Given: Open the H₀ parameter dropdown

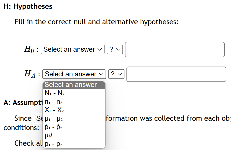Looking at the screenshot, I should pyautogui.click(x=72, y=49).
